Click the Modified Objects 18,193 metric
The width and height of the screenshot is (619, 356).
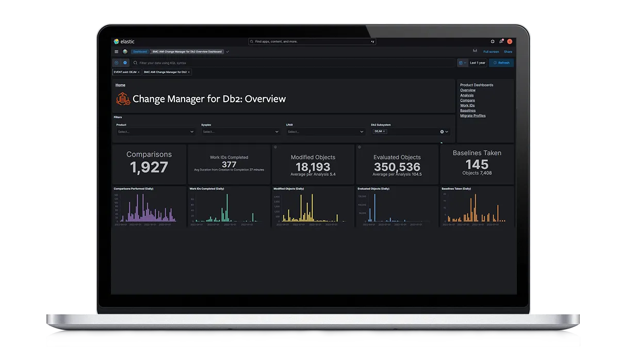pos(313,165)
